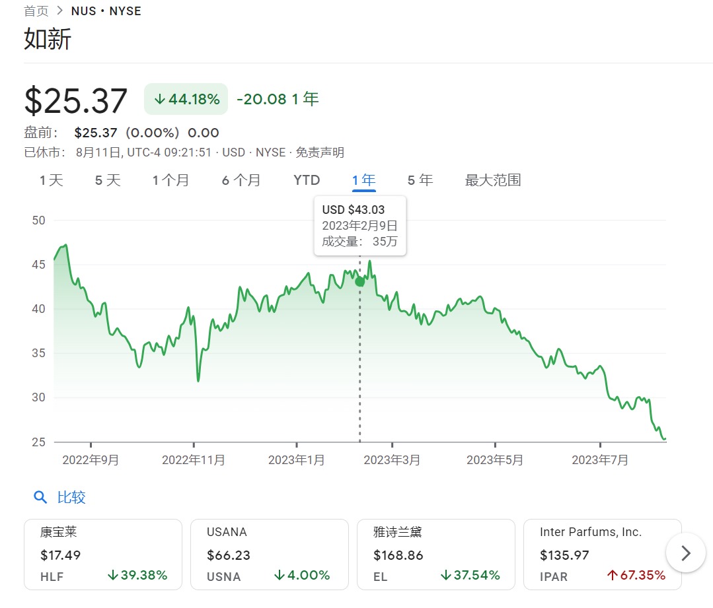Image resolution: width=713 pixels, height=608 pixels.
Task: Click the 25 y-axis label
Action: (38, 442)
